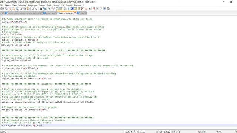Undo the last edit via toolbar
The image size is (237, 133).
tap(33, 9)
